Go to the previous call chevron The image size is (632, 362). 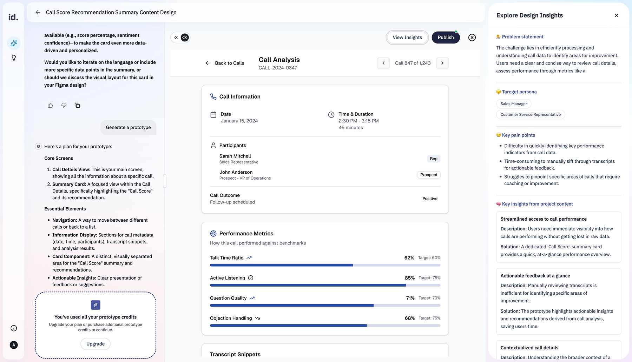click(383, 63)
